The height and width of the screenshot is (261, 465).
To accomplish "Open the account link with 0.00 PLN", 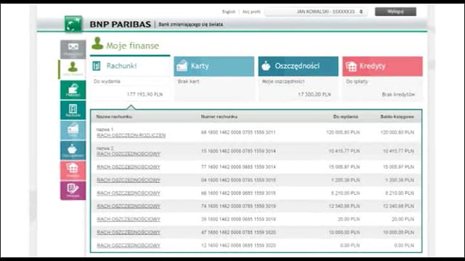I will (129, 245).
